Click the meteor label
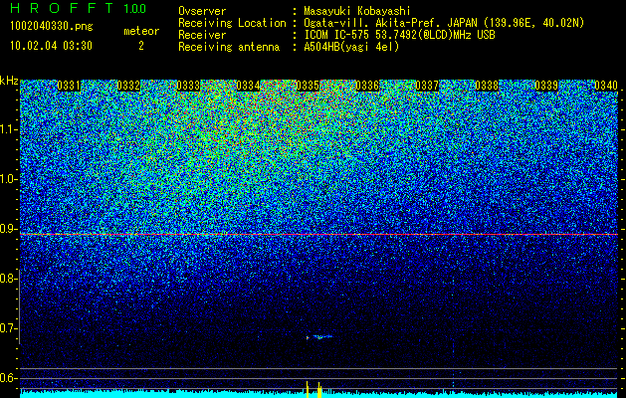The width and height of the screenshot is (626, 398). click(x=141, y=31)
